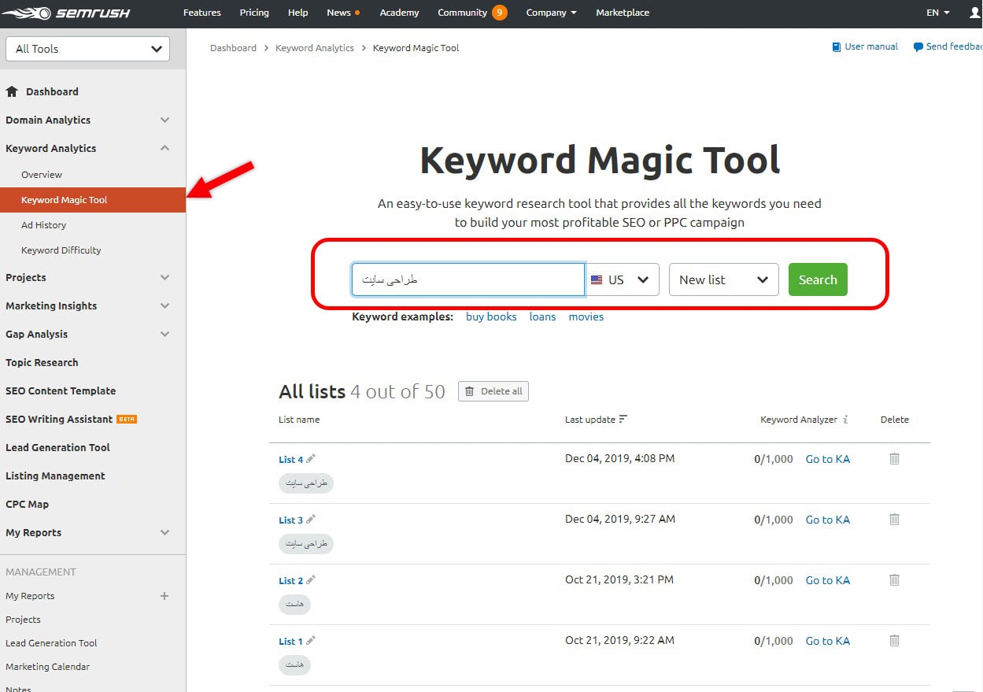Click the trash icon next to List 2
This screenshot has width=983, height=692.
(x=894, y=579)
